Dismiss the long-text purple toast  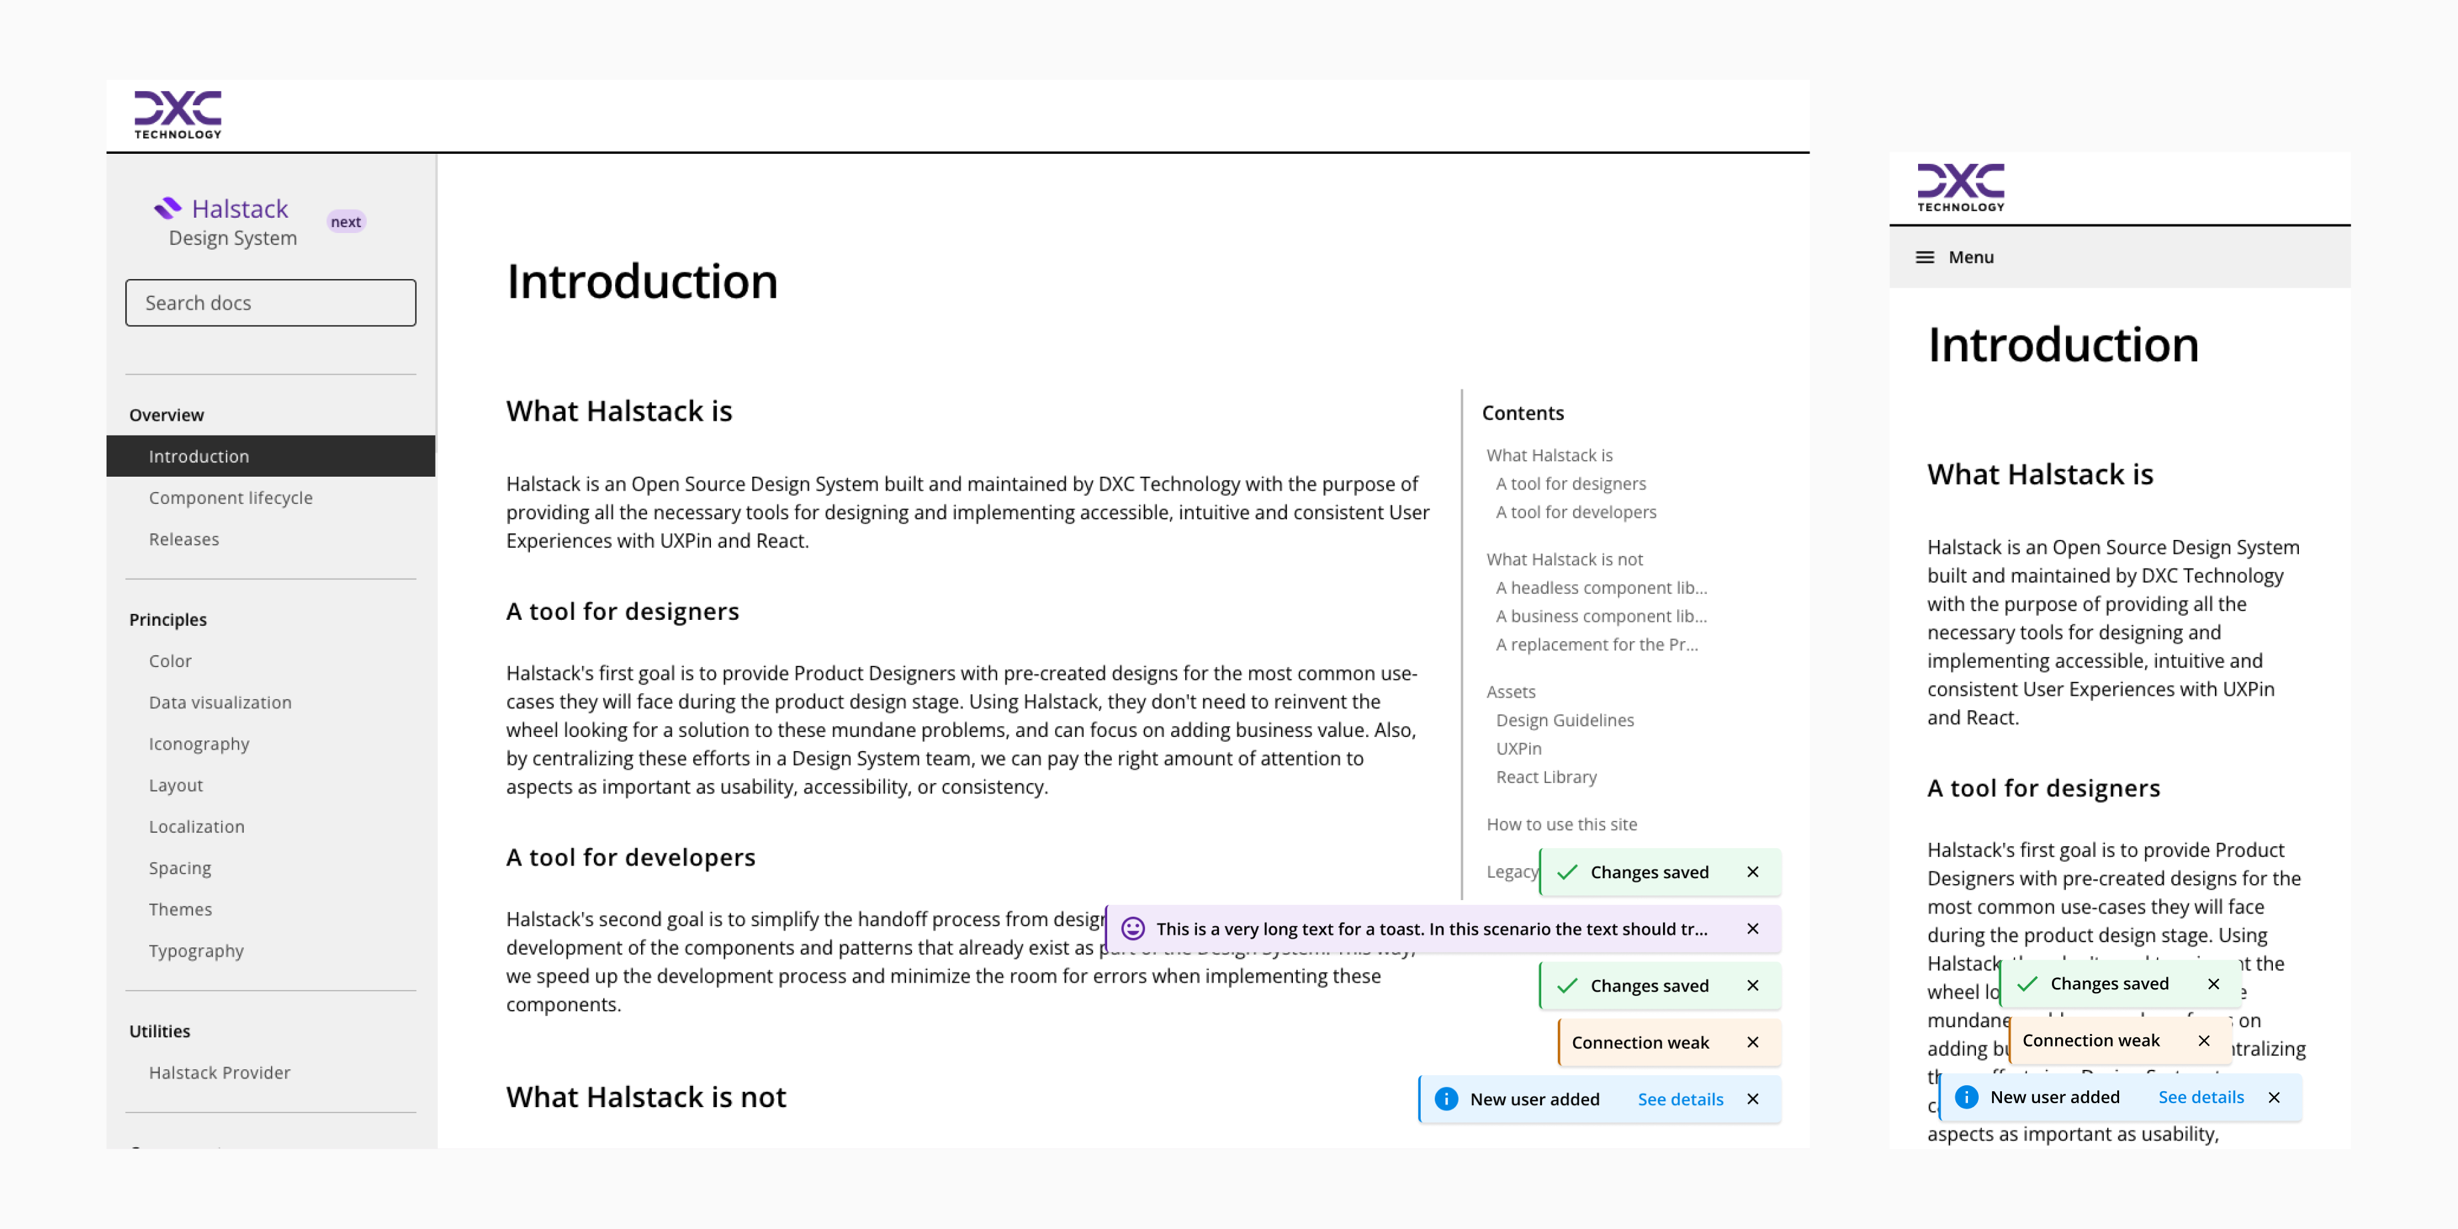click(1752, 929)
